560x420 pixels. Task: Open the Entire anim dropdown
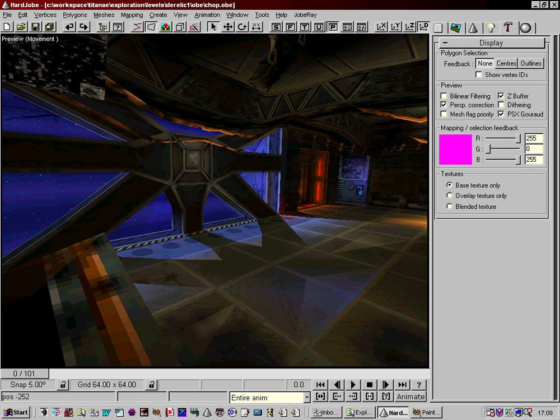click(306, 397)
